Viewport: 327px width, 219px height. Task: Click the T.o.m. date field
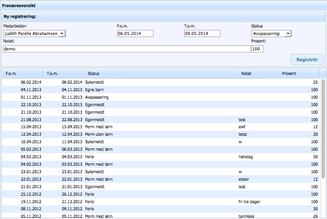point(202,34)
